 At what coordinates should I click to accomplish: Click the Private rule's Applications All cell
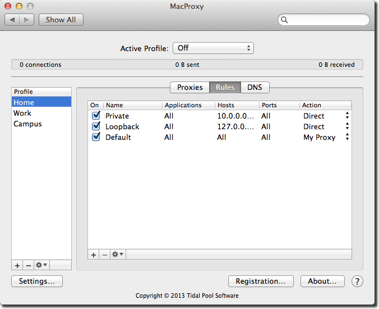pyautogui.click(x=169, y=116)
